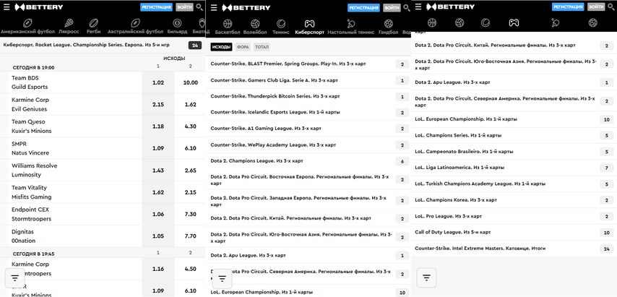Expand LoL Turkish Champions Academy League row

(514, 184)
